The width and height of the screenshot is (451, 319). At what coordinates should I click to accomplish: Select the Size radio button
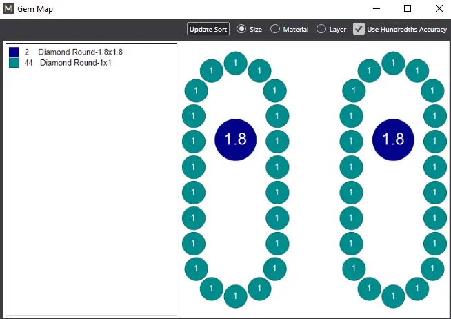[x=241, y=29]
